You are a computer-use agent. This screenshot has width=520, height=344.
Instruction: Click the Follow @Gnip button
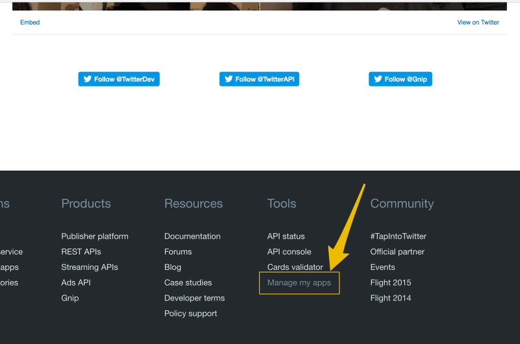(400, 79)
